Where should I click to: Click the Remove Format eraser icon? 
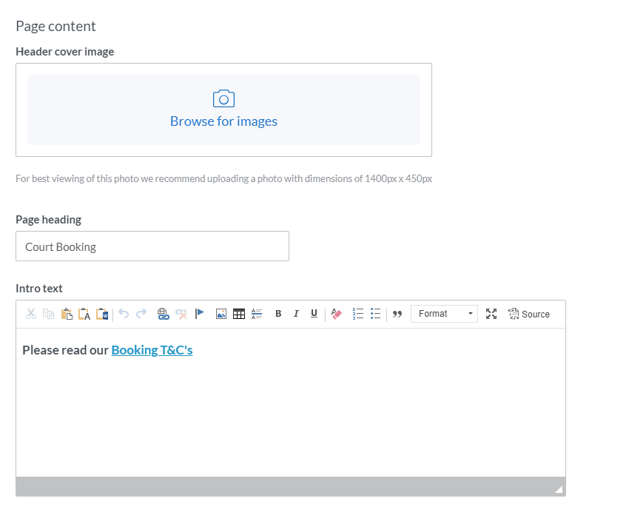click(x=337, y=314)
